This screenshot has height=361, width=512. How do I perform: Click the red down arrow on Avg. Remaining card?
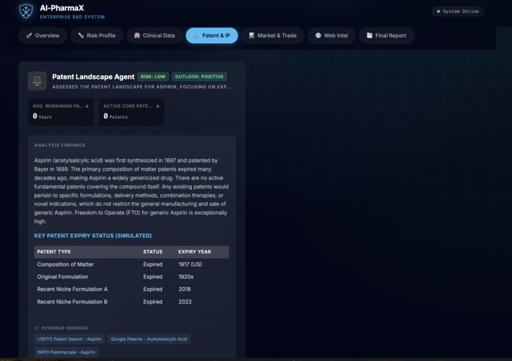click(87, 106)
